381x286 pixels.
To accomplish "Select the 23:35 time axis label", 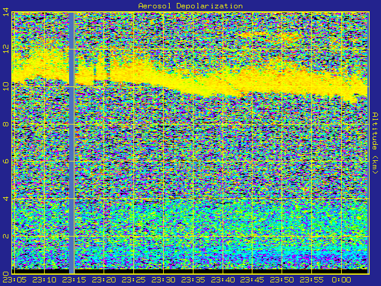I will tap(193, 280).
